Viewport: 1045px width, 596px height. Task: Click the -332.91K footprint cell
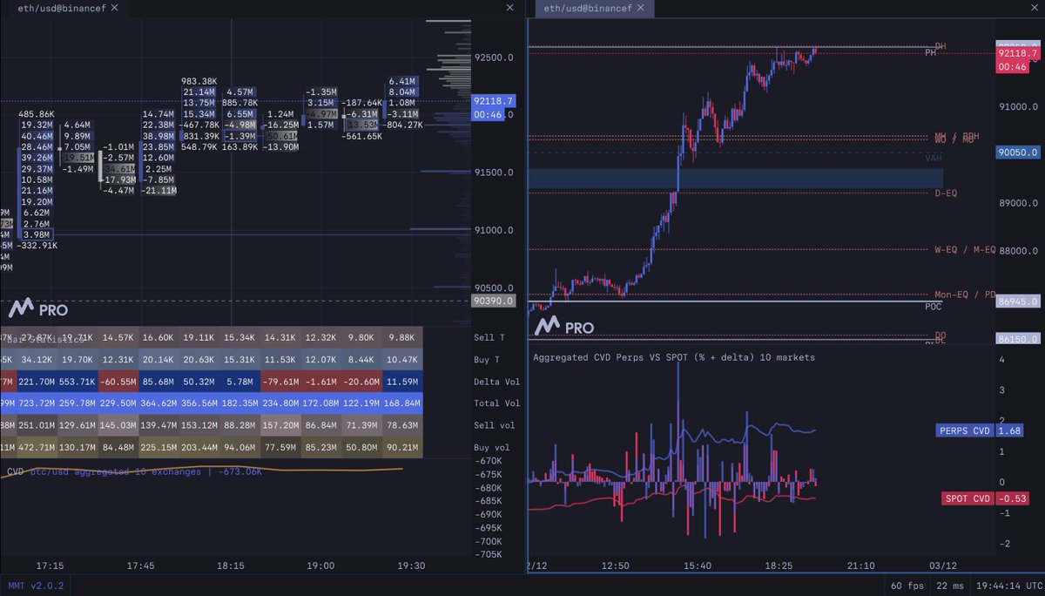36,246
